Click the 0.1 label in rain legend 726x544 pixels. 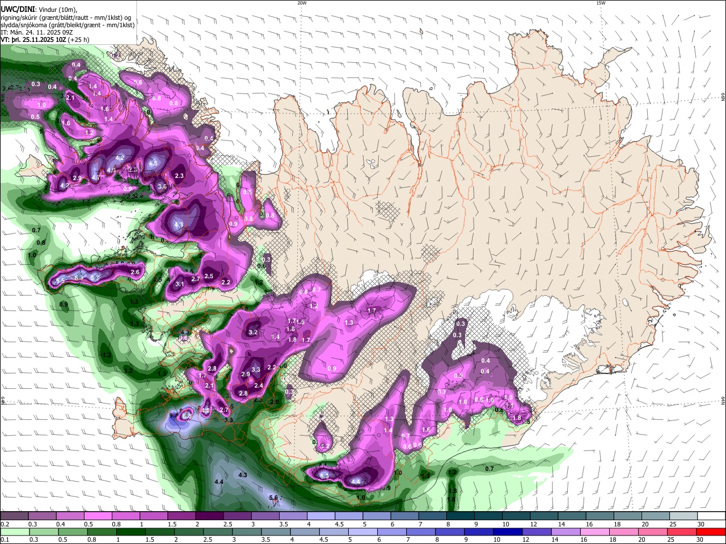point(5,539)
